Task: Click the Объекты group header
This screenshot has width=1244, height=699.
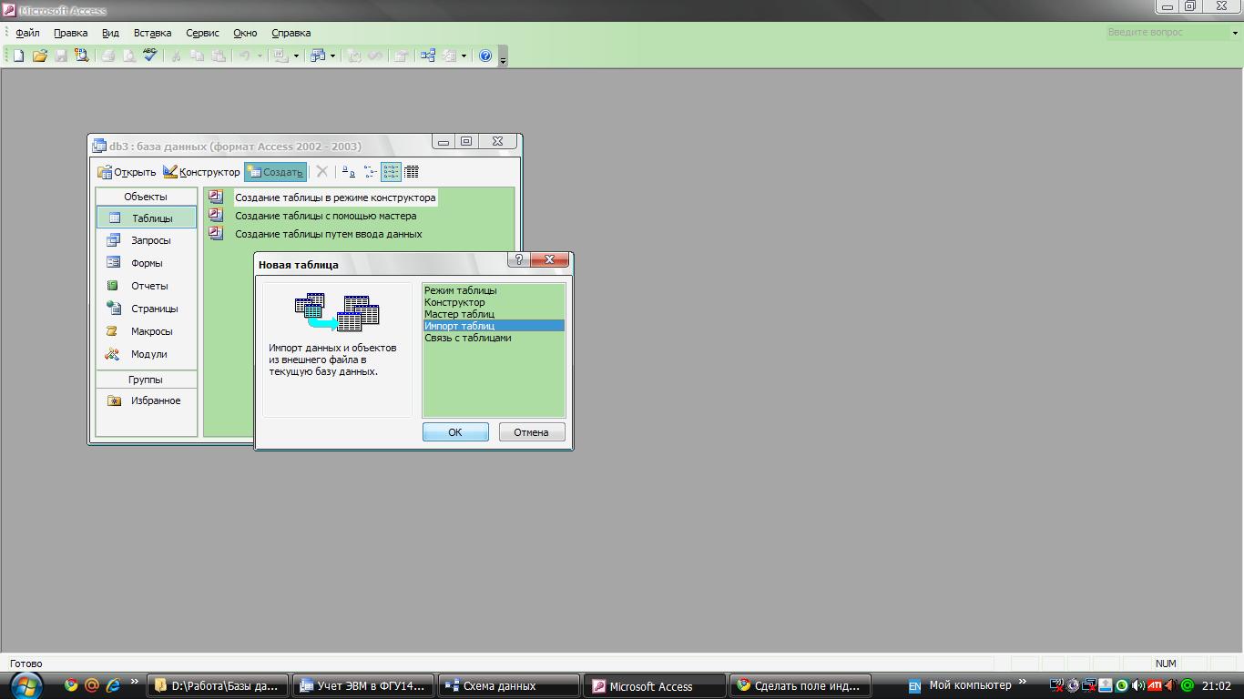Action: [146, 197]
